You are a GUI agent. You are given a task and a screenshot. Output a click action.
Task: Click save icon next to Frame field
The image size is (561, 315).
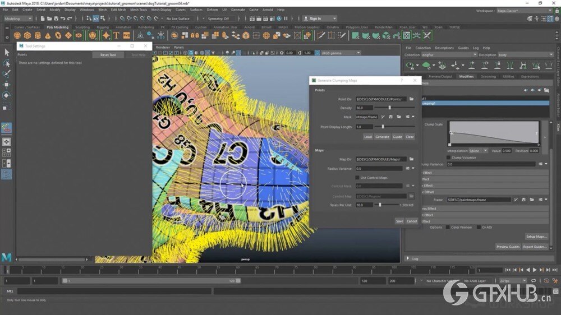tap(523, 200)
